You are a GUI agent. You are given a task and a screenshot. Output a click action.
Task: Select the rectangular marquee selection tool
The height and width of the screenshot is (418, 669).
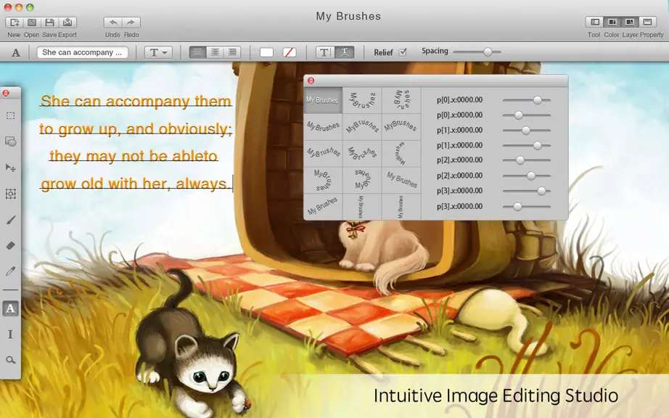pyautogui.click(x=11, y=116)
